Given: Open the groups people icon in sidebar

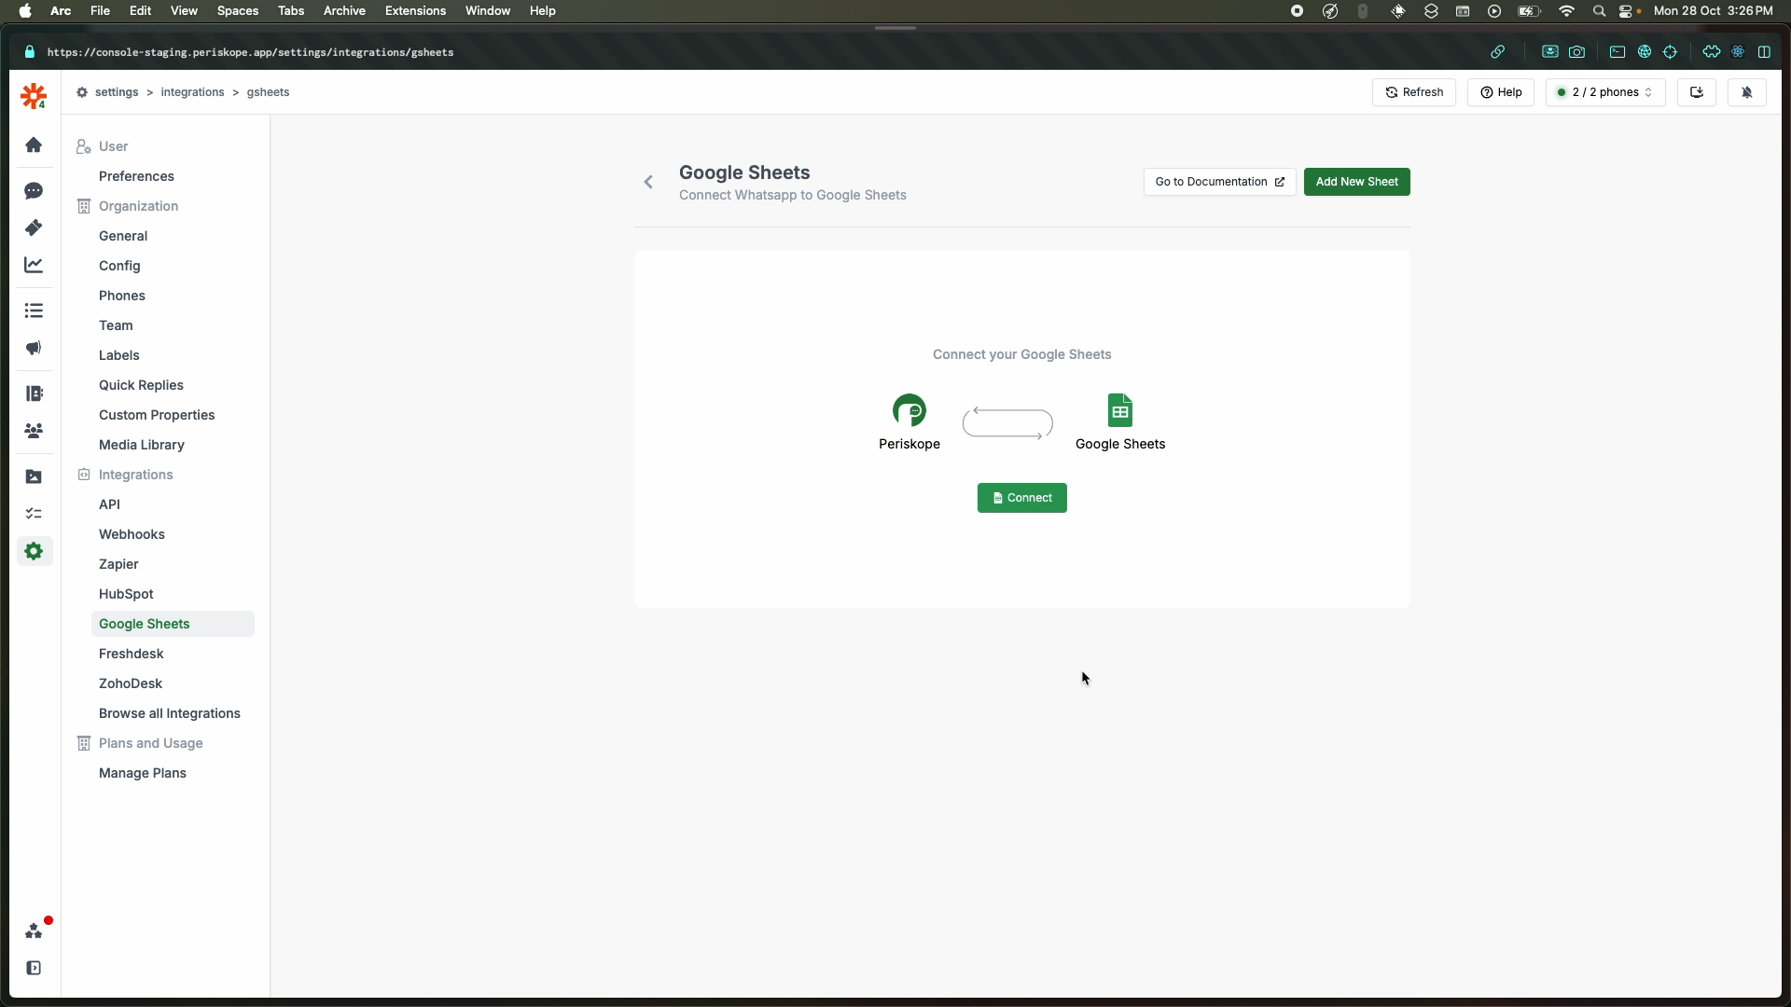Looking at the screenshot, I should click(x=34, y=431).
